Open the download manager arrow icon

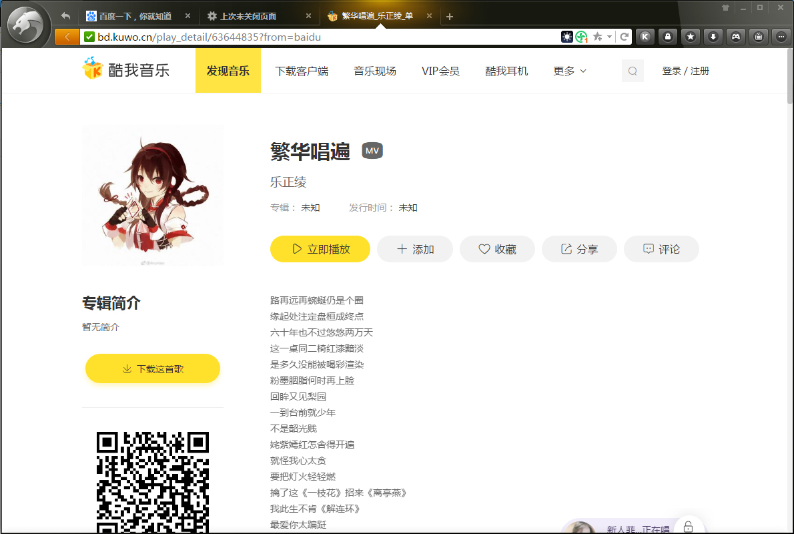tap(713, 37)
